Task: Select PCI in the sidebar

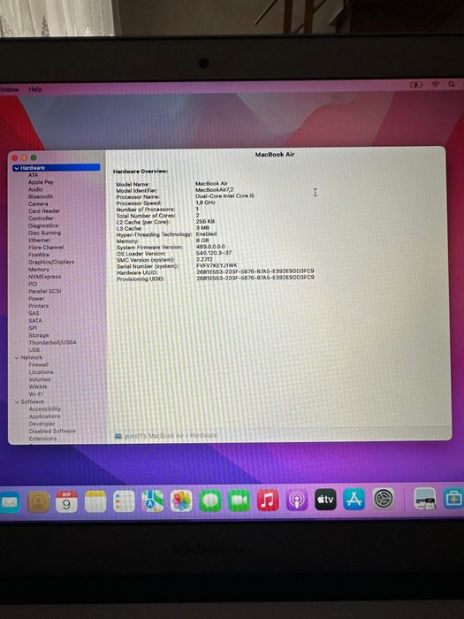Action: pos(33,284)
